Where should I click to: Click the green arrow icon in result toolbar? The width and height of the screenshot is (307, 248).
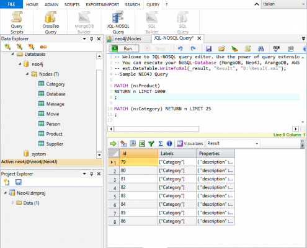click(x=113, y=143)
